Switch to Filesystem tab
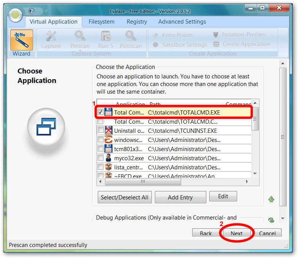Image resolution: width=298 pixels, height=258 pixels. tap(102, 22)
